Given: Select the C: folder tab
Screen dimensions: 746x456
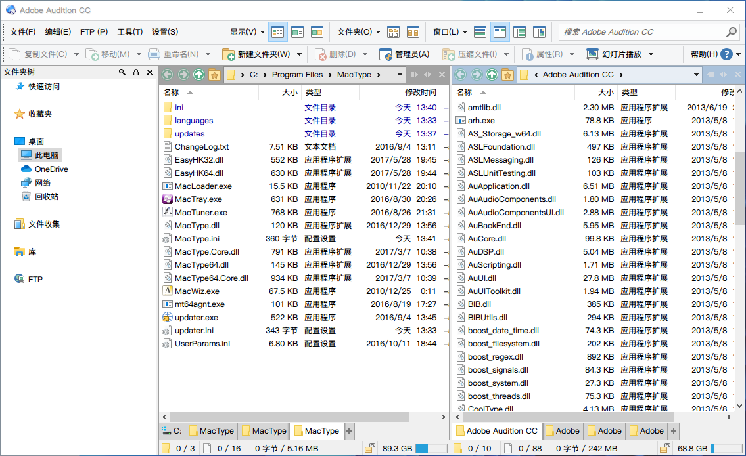Looking at the screenshot, I should (172, 431).
